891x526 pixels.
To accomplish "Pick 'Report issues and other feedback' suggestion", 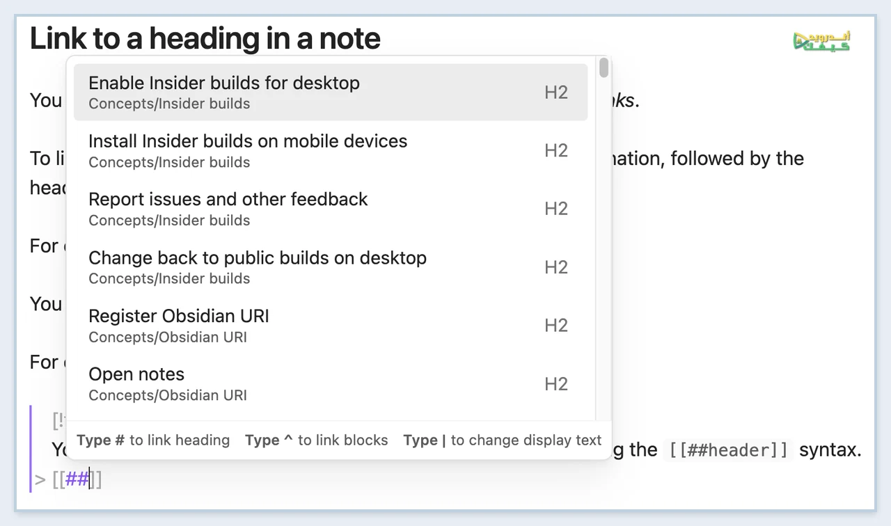I will pyautogui.click(x=331, y=209).
